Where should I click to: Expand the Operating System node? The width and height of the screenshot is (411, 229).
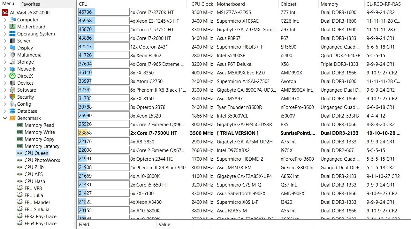(5, 34)
